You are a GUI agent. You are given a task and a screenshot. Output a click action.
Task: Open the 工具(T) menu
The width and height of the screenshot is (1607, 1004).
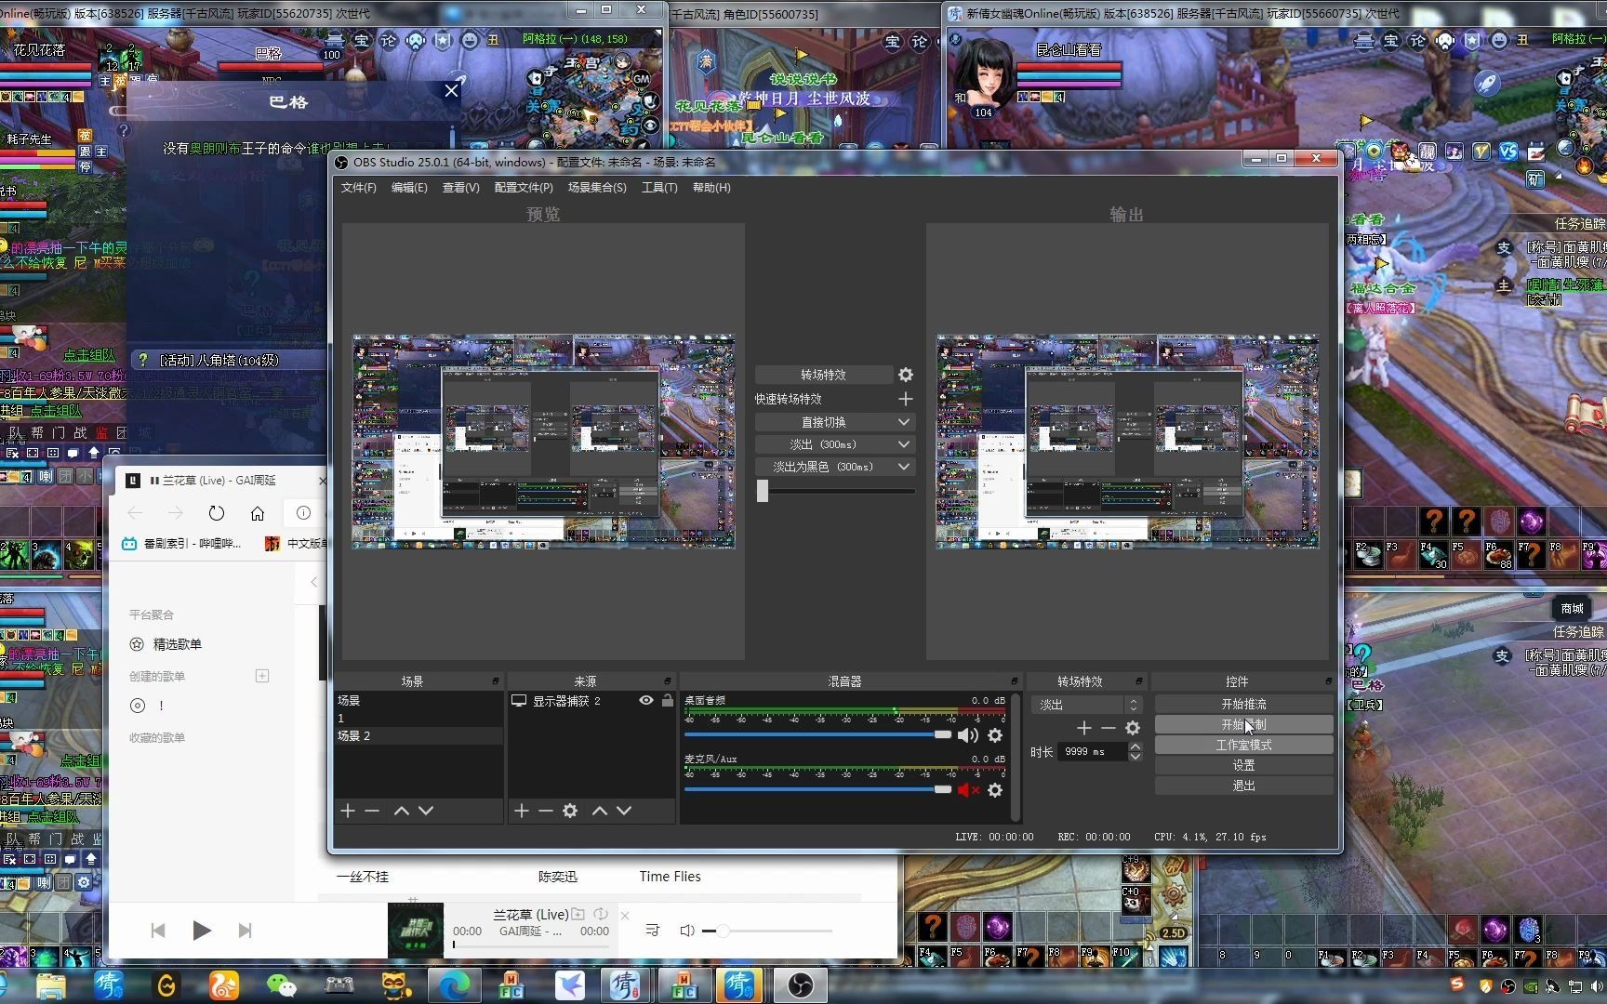pyautogui.click(x=659, y=188)
